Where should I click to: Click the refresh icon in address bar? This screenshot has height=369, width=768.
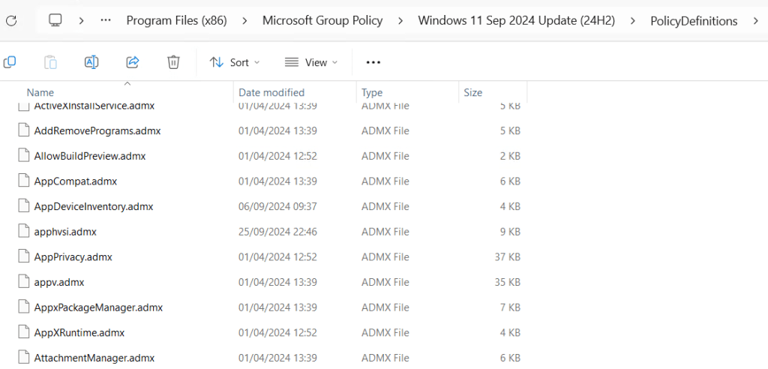[10, 21]
